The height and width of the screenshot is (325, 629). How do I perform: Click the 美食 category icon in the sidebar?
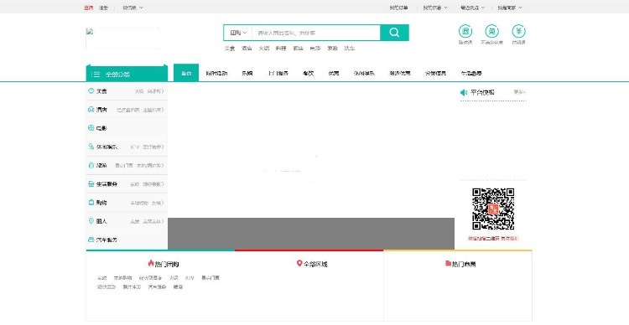click(91, 91)
